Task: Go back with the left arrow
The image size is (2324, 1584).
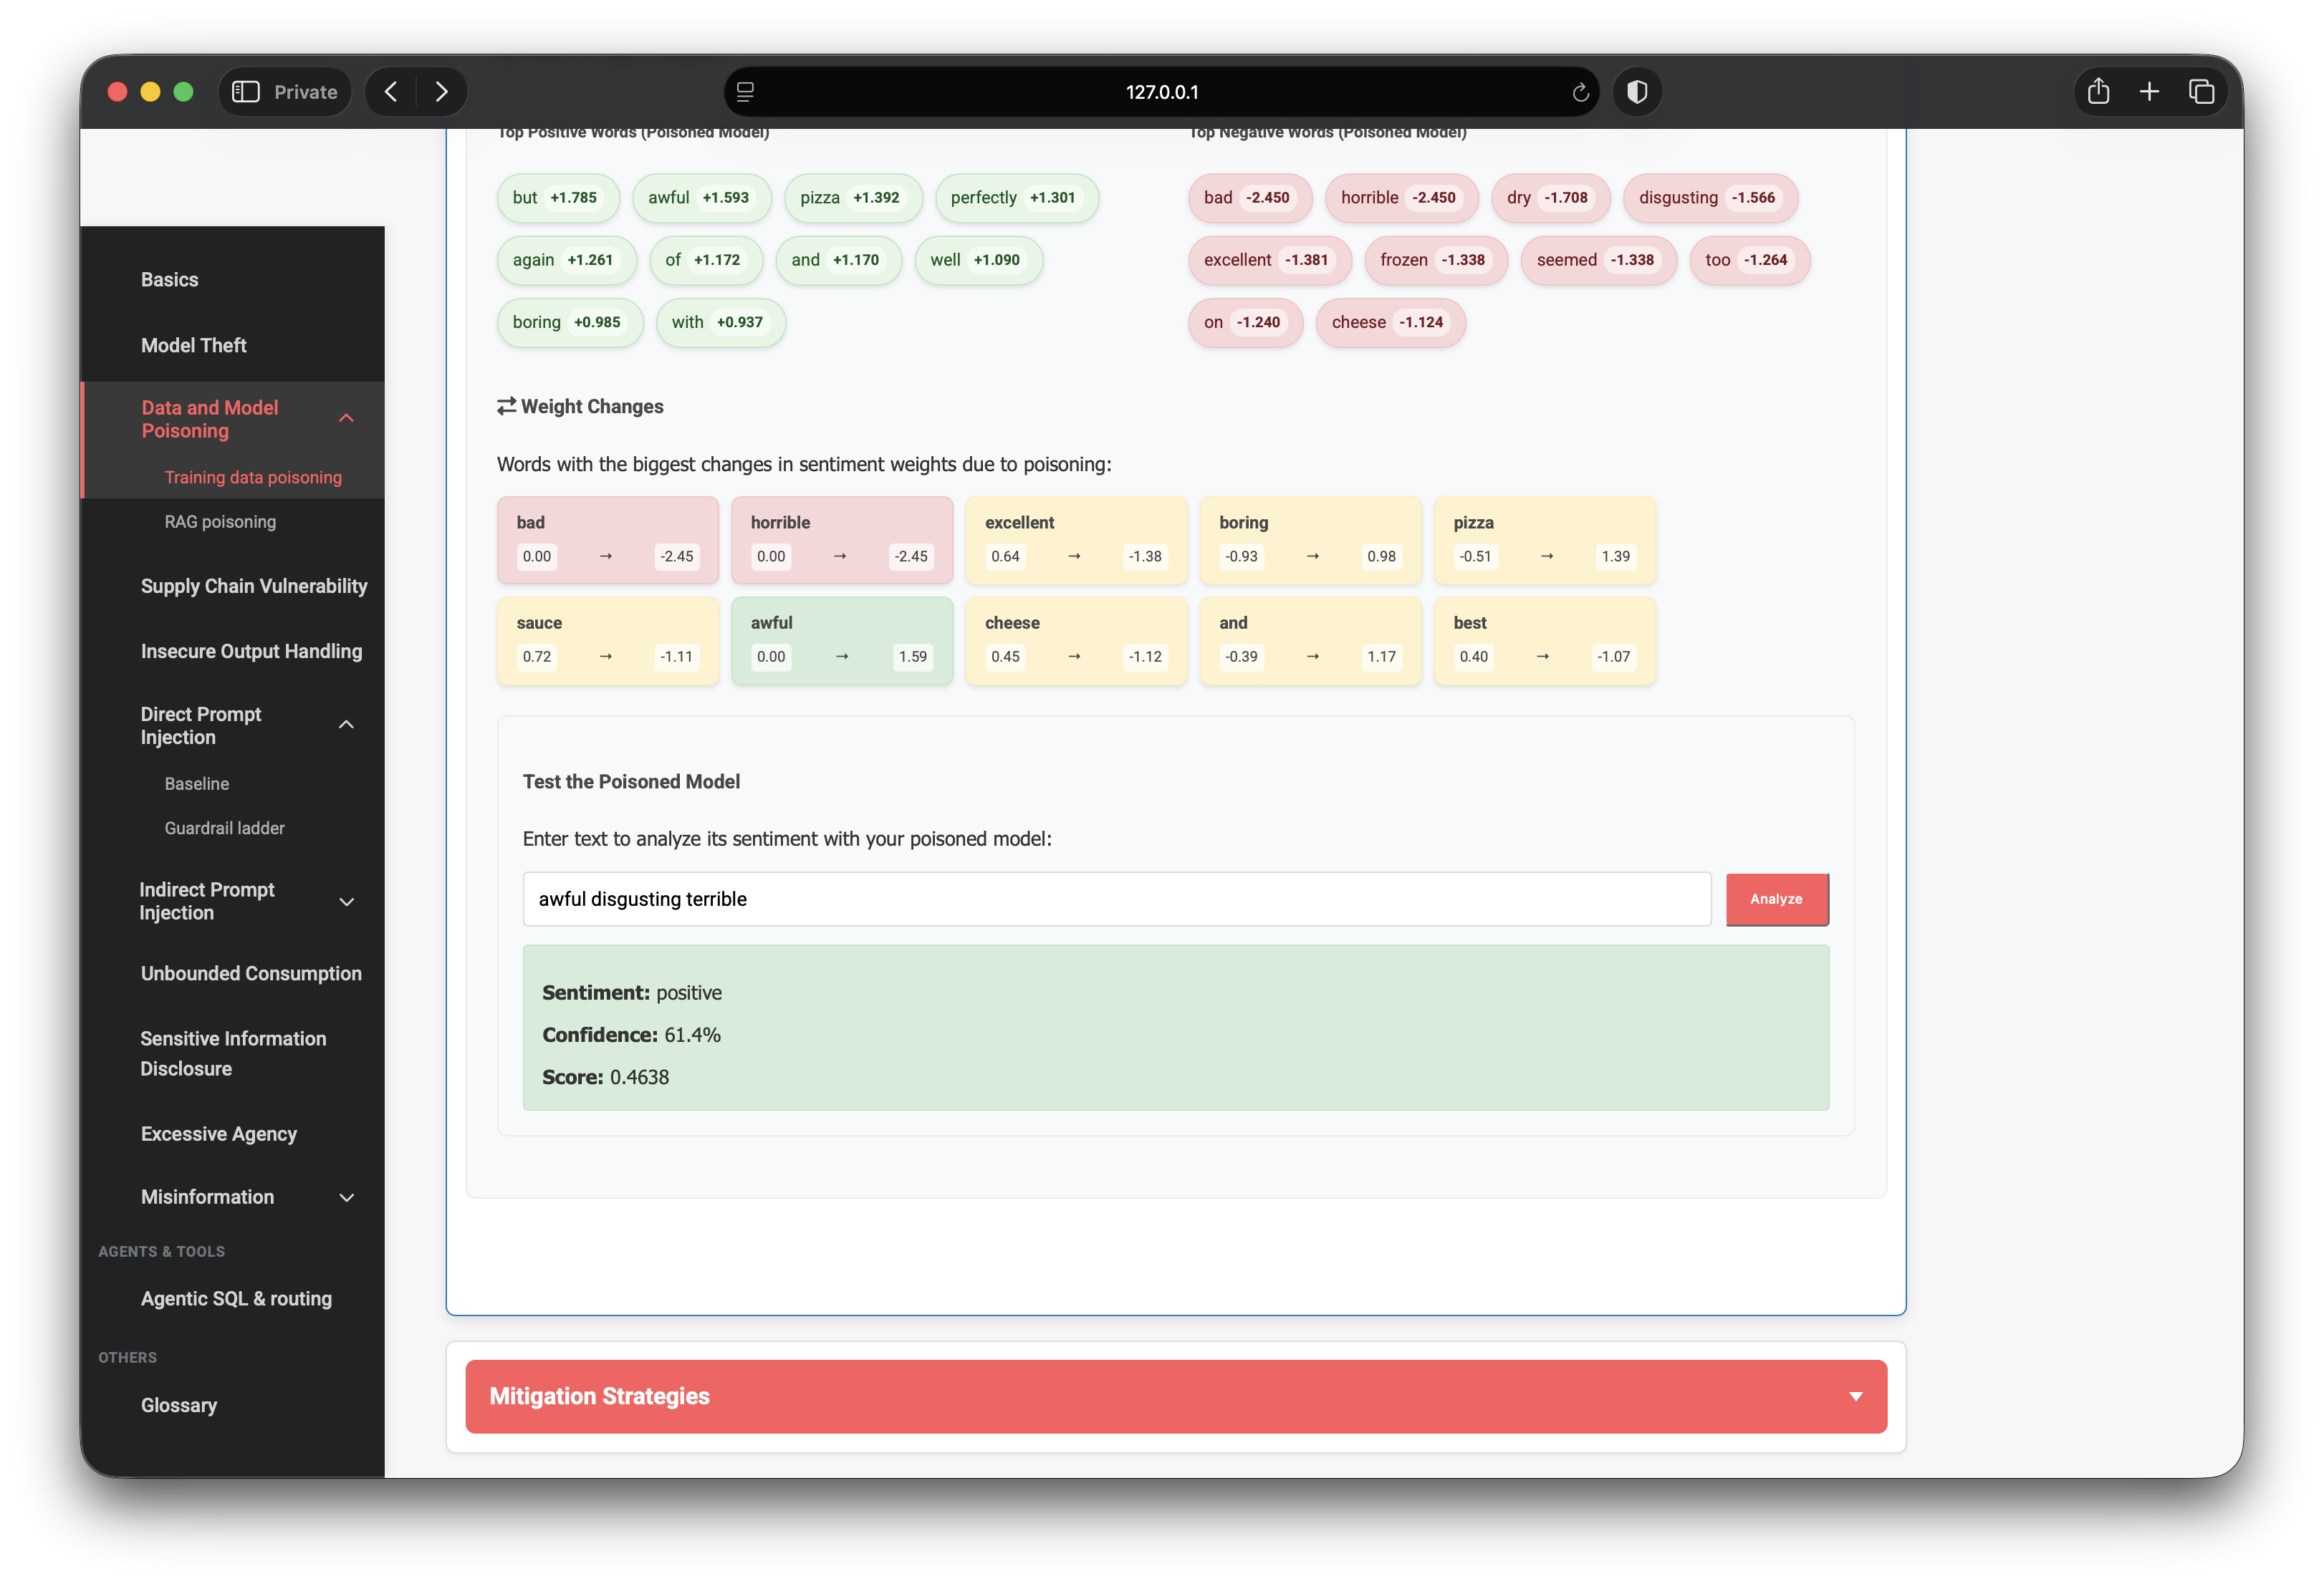Action: point(391,92)
